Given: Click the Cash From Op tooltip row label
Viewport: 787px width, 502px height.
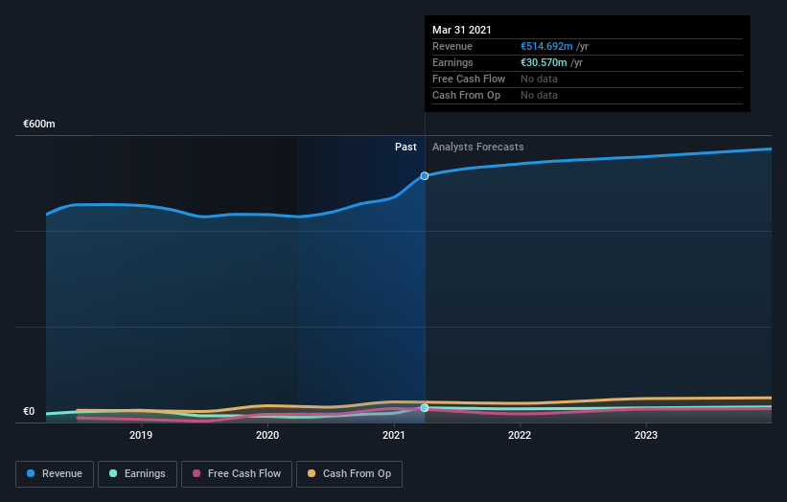Looking at the screenshot, I should click(466, 95).
